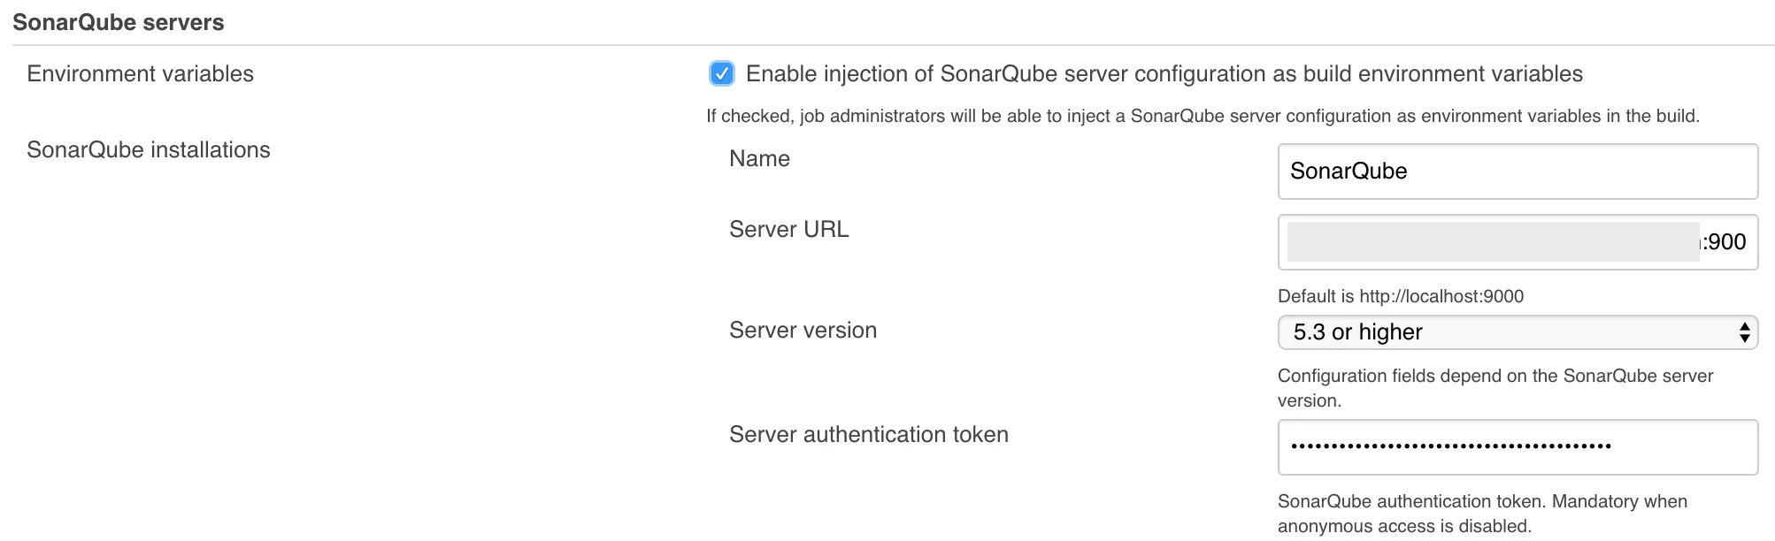Open the Server version dropdown
The image size is (1775, 541).
1517,332
